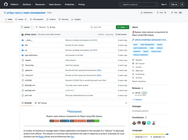Click the 'Bundle the npm release' commit message
188x140 pixels.
75,45
